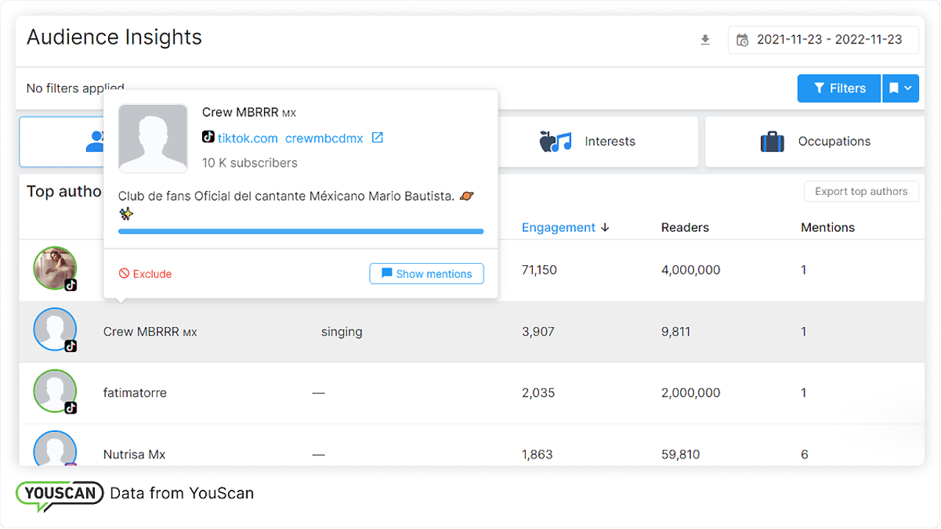Click the blue sentiment progress bar
The height and width of the screenshot is (529, 941).
[301, 231]
